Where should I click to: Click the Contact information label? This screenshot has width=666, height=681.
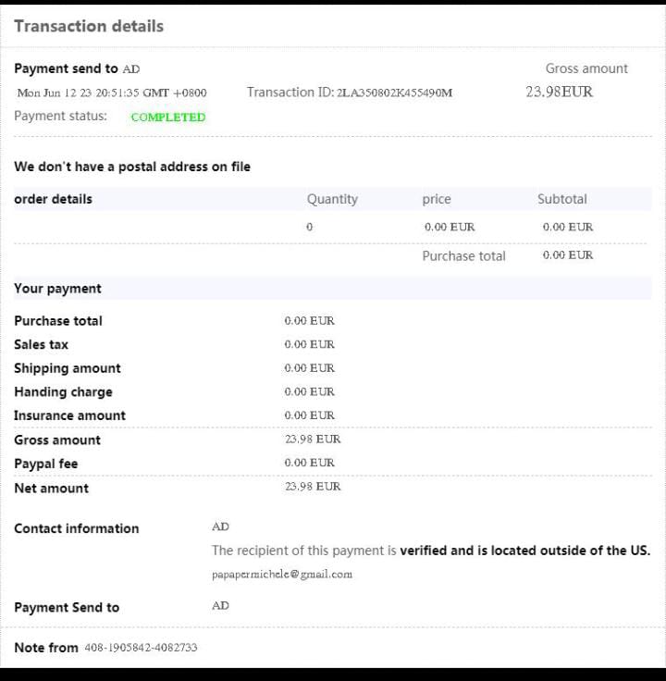click(x=76, y=528)
